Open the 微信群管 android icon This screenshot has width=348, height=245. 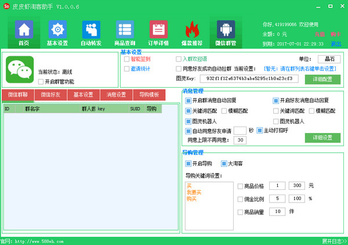coord(226,33)
